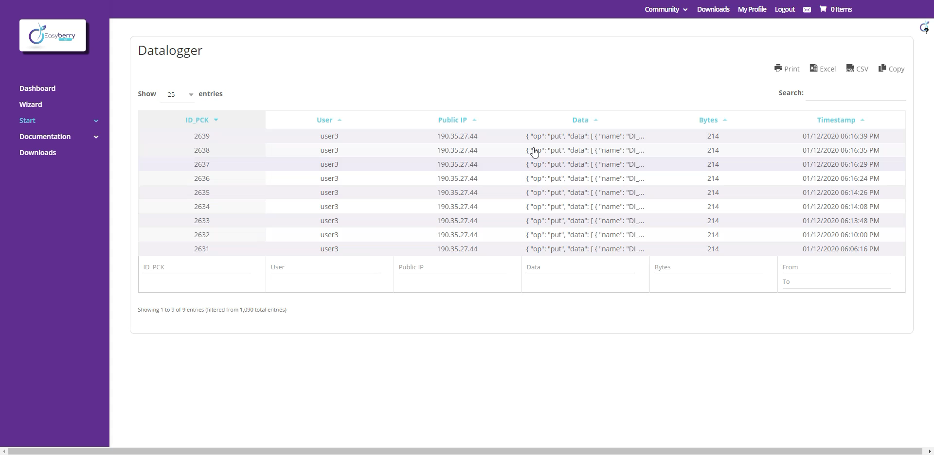Open the mail envelope icon

[807, 10]
